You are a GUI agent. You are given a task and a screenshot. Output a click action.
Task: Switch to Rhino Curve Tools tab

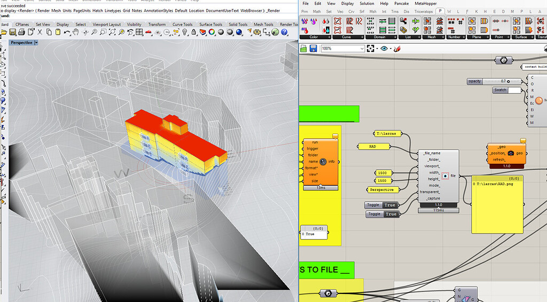183,25
